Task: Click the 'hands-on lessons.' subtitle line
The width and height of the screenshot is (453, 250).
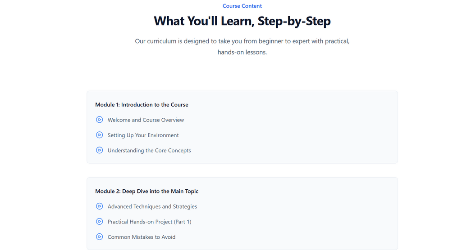Action: pyautogui.click(x=242, y=52)
